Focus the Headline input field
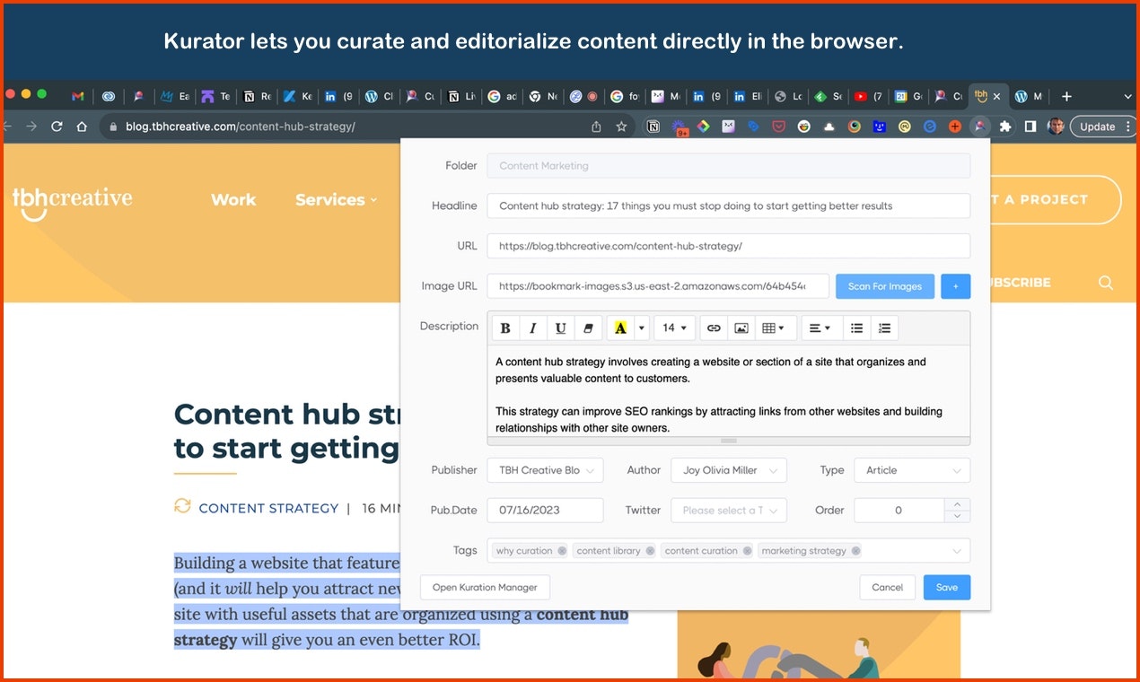This screenshot has height=682, width=1140. pos(729,205)
